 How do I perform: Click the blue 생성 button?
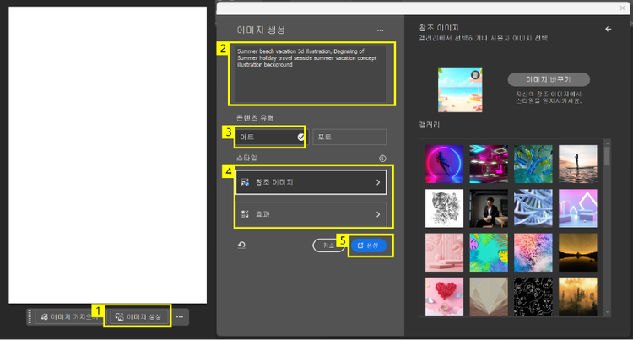369,246
